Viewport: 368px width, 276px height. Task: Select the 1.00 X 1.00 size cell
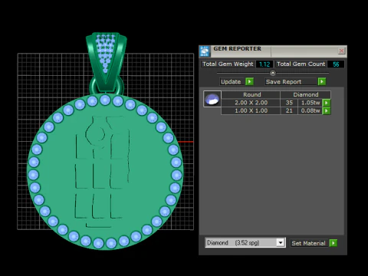(251, 110)
